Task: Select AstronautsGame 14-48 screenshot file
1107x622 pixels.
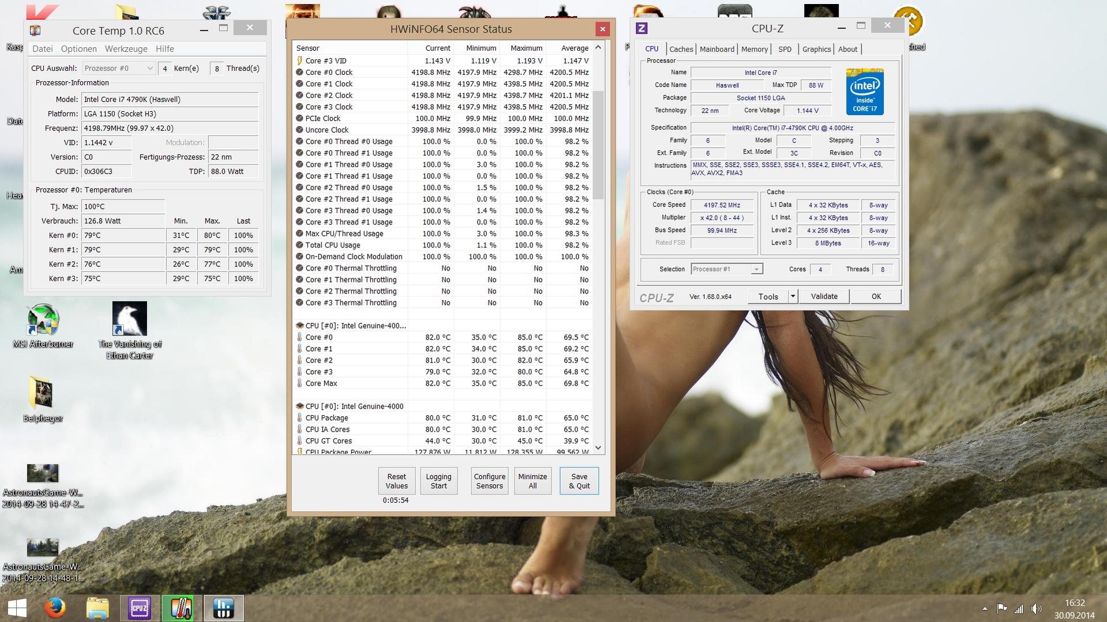Action: pyautogui.click(x=43, y=560)
